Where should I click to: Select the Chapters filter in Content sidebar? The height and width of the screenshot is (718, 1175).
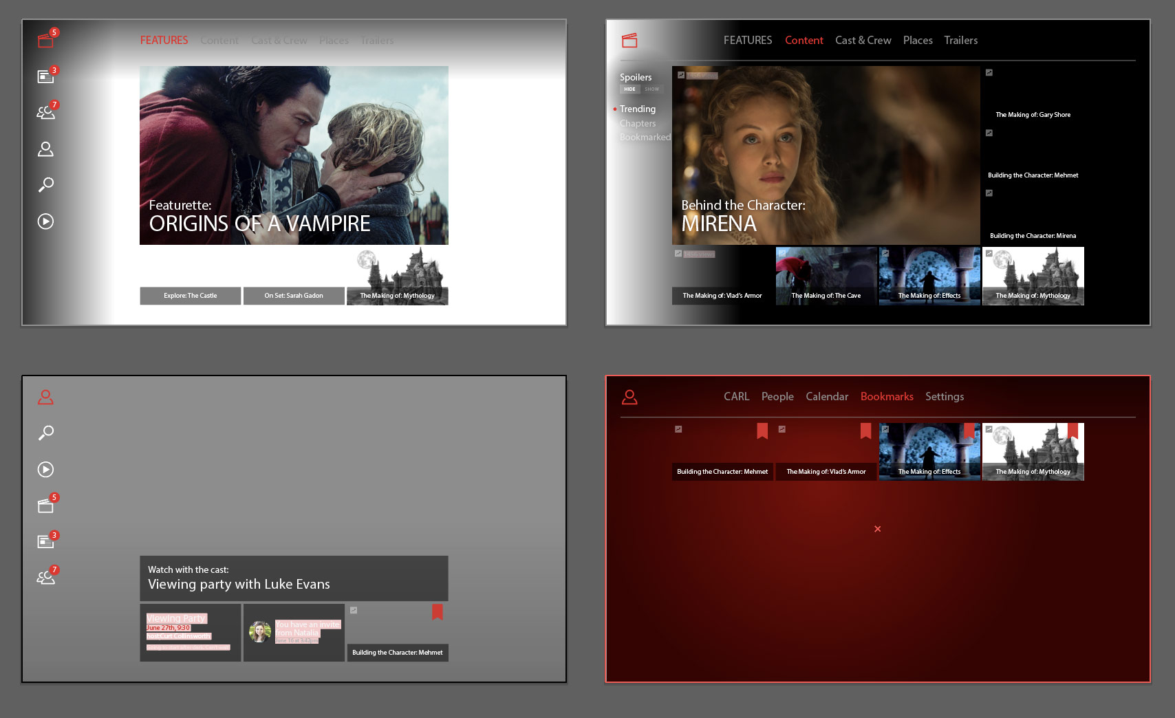tap(638, 123)
